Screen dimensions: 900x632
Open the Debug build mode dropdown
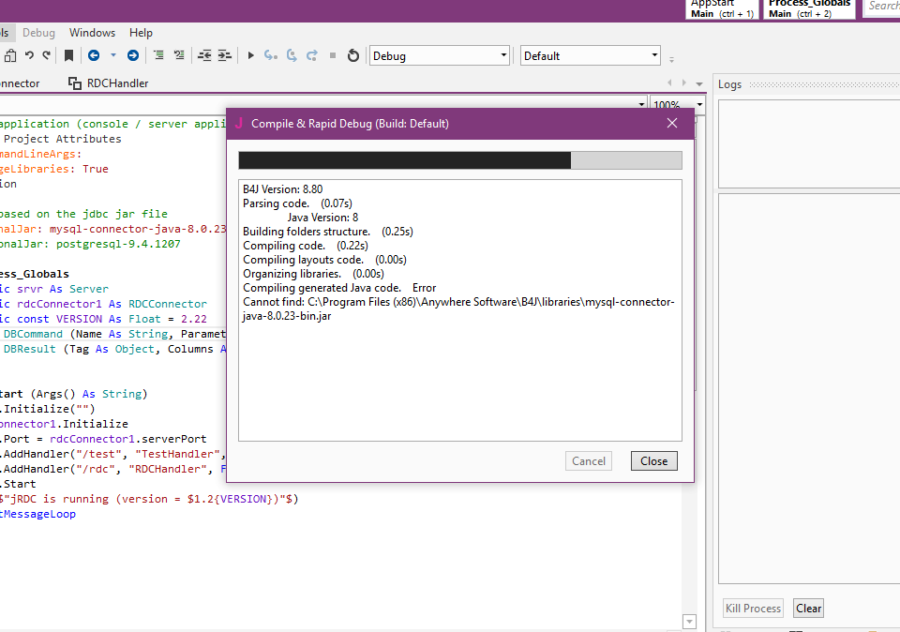(439, 55)
